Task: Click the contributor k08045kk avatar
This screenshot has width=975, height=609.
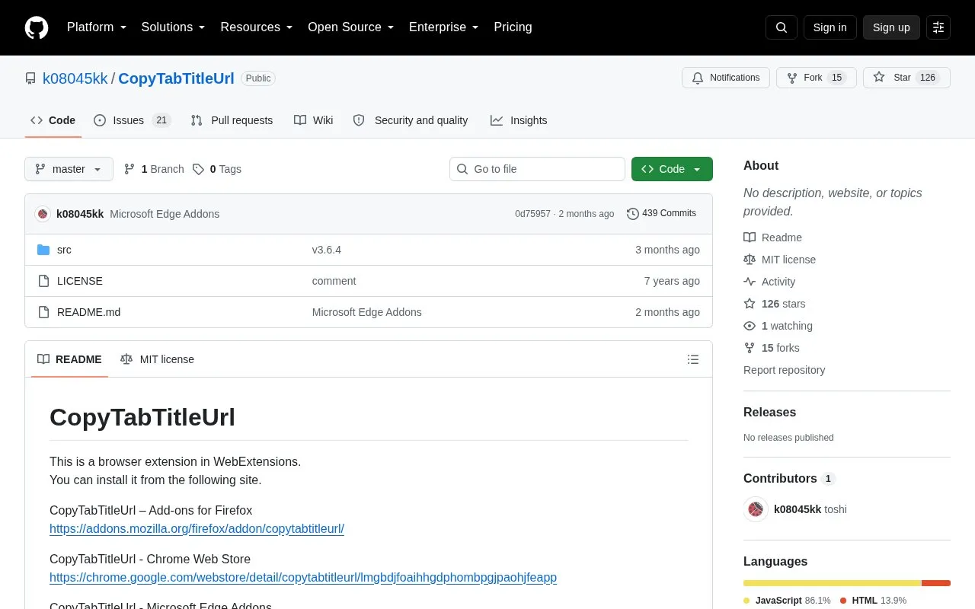Action: pos(756,509)
